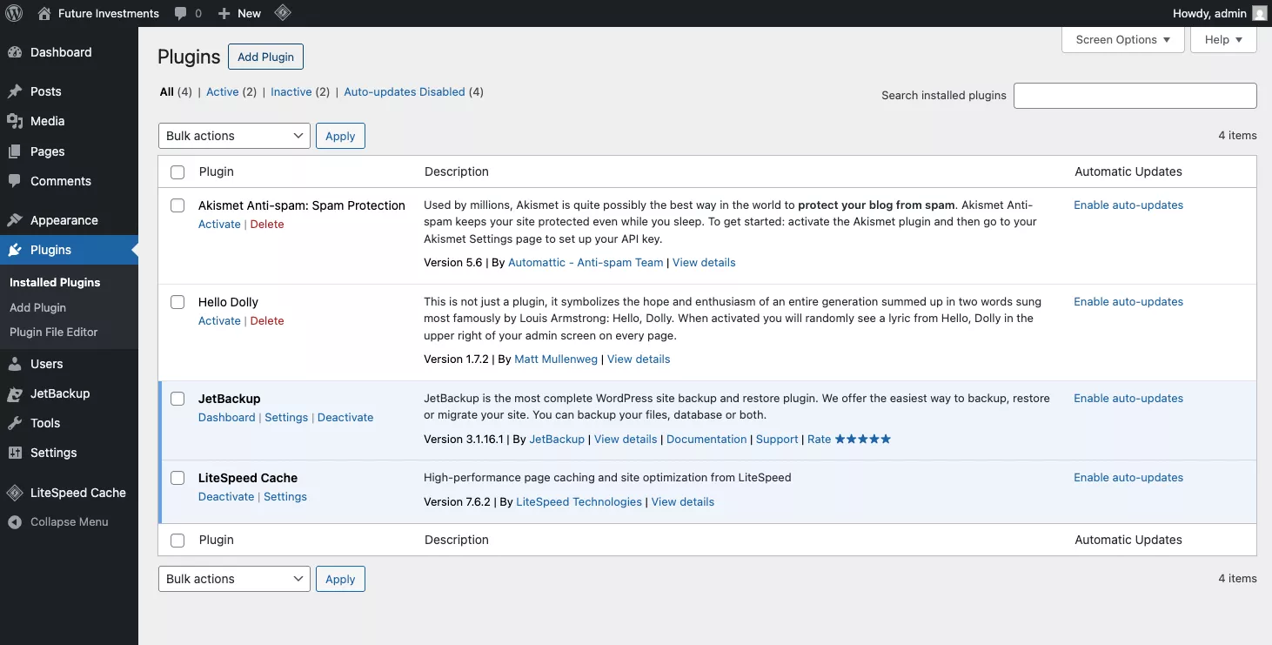Switch to the Active plugins filter
Viewport: 1272px width, 645px height.
(x=223, y=91)
